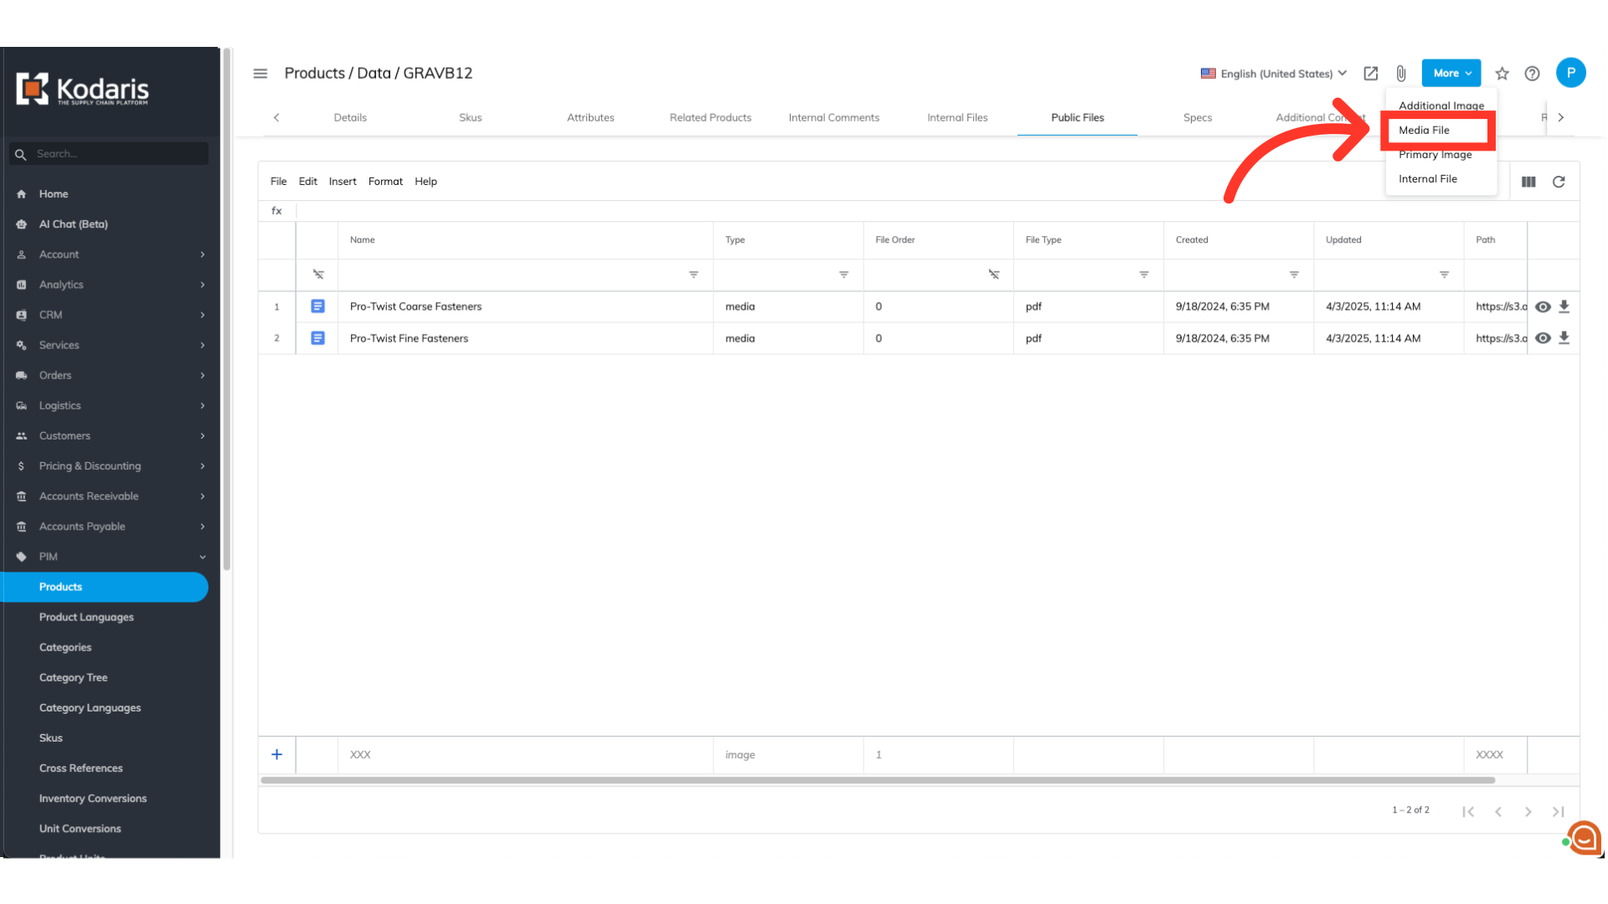
Task: Switch to the Internal Files tab
Action: [957, 118]
